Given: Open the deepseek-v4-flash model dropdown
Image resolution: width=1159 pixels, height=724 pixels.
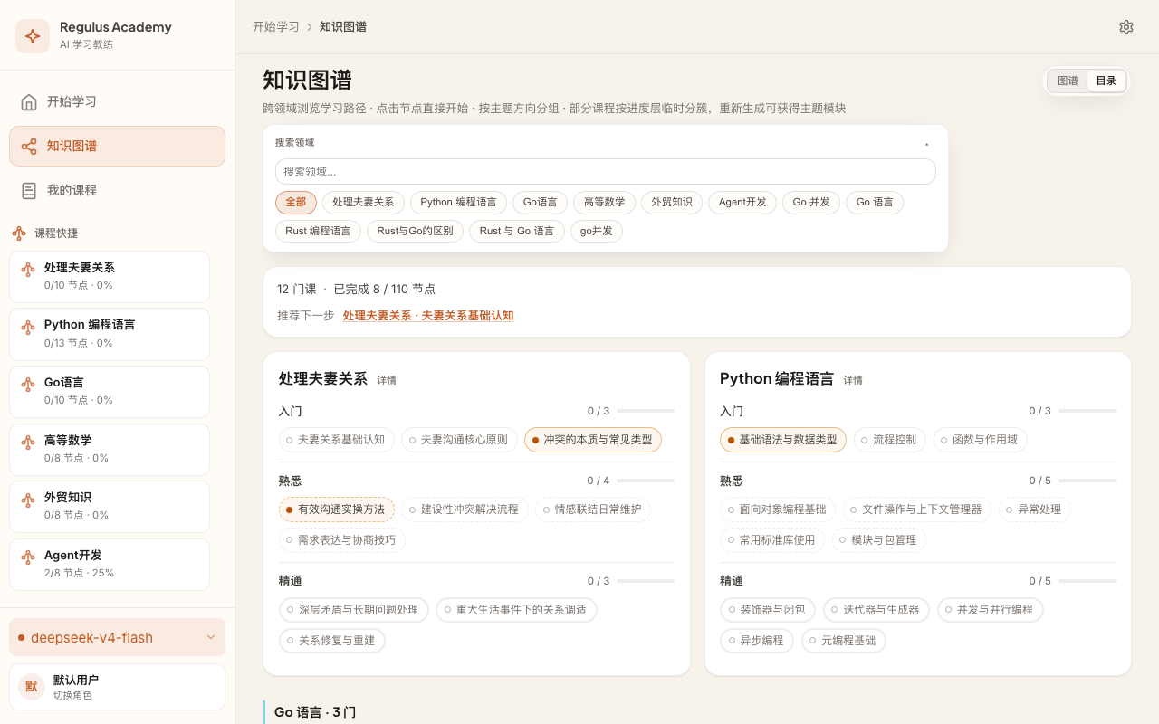Looking at the screenshot, I should point(117,637).
